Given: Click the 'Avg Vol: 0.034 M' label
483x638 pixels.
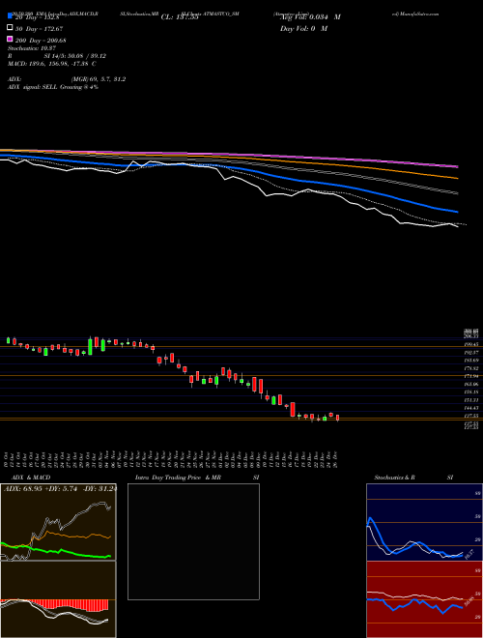Looking at the screenshot, I should 310,17.
